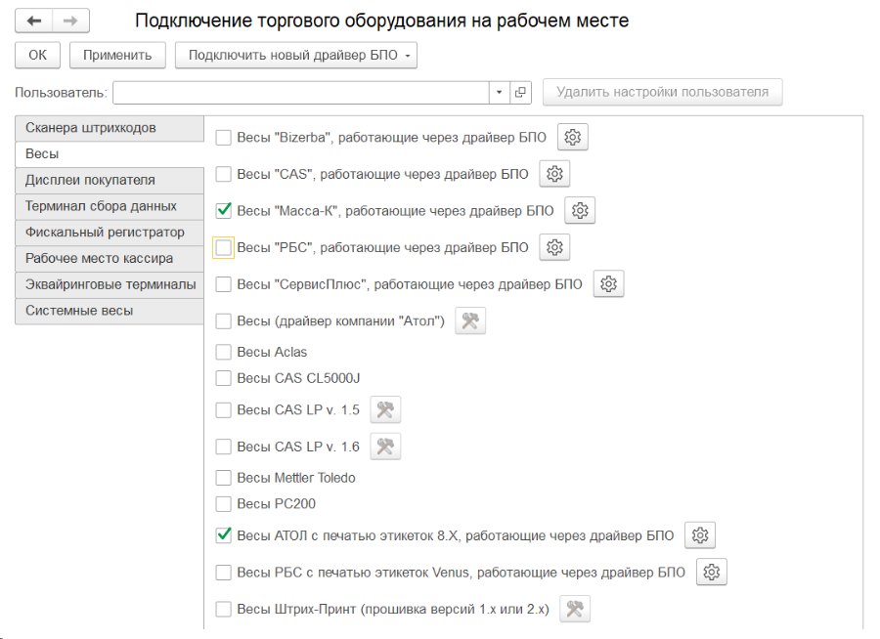Open gear settings for Весы "РБС" БПО driver

(x=554, y=247)
